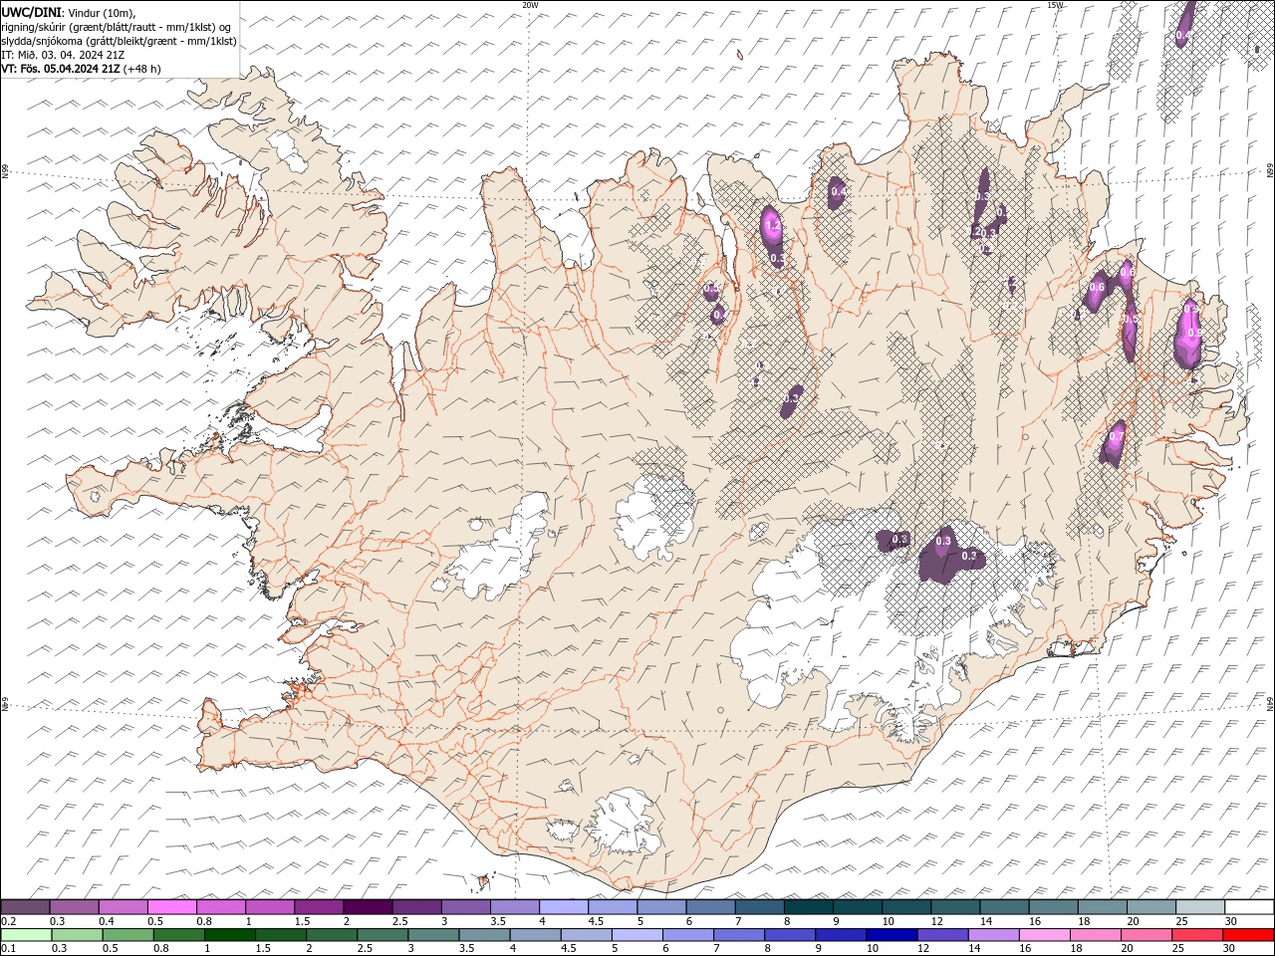Click the periwinkle rain swatch between 5 and 6
This screenshot has height=956, width=1275.
point(637,935)
